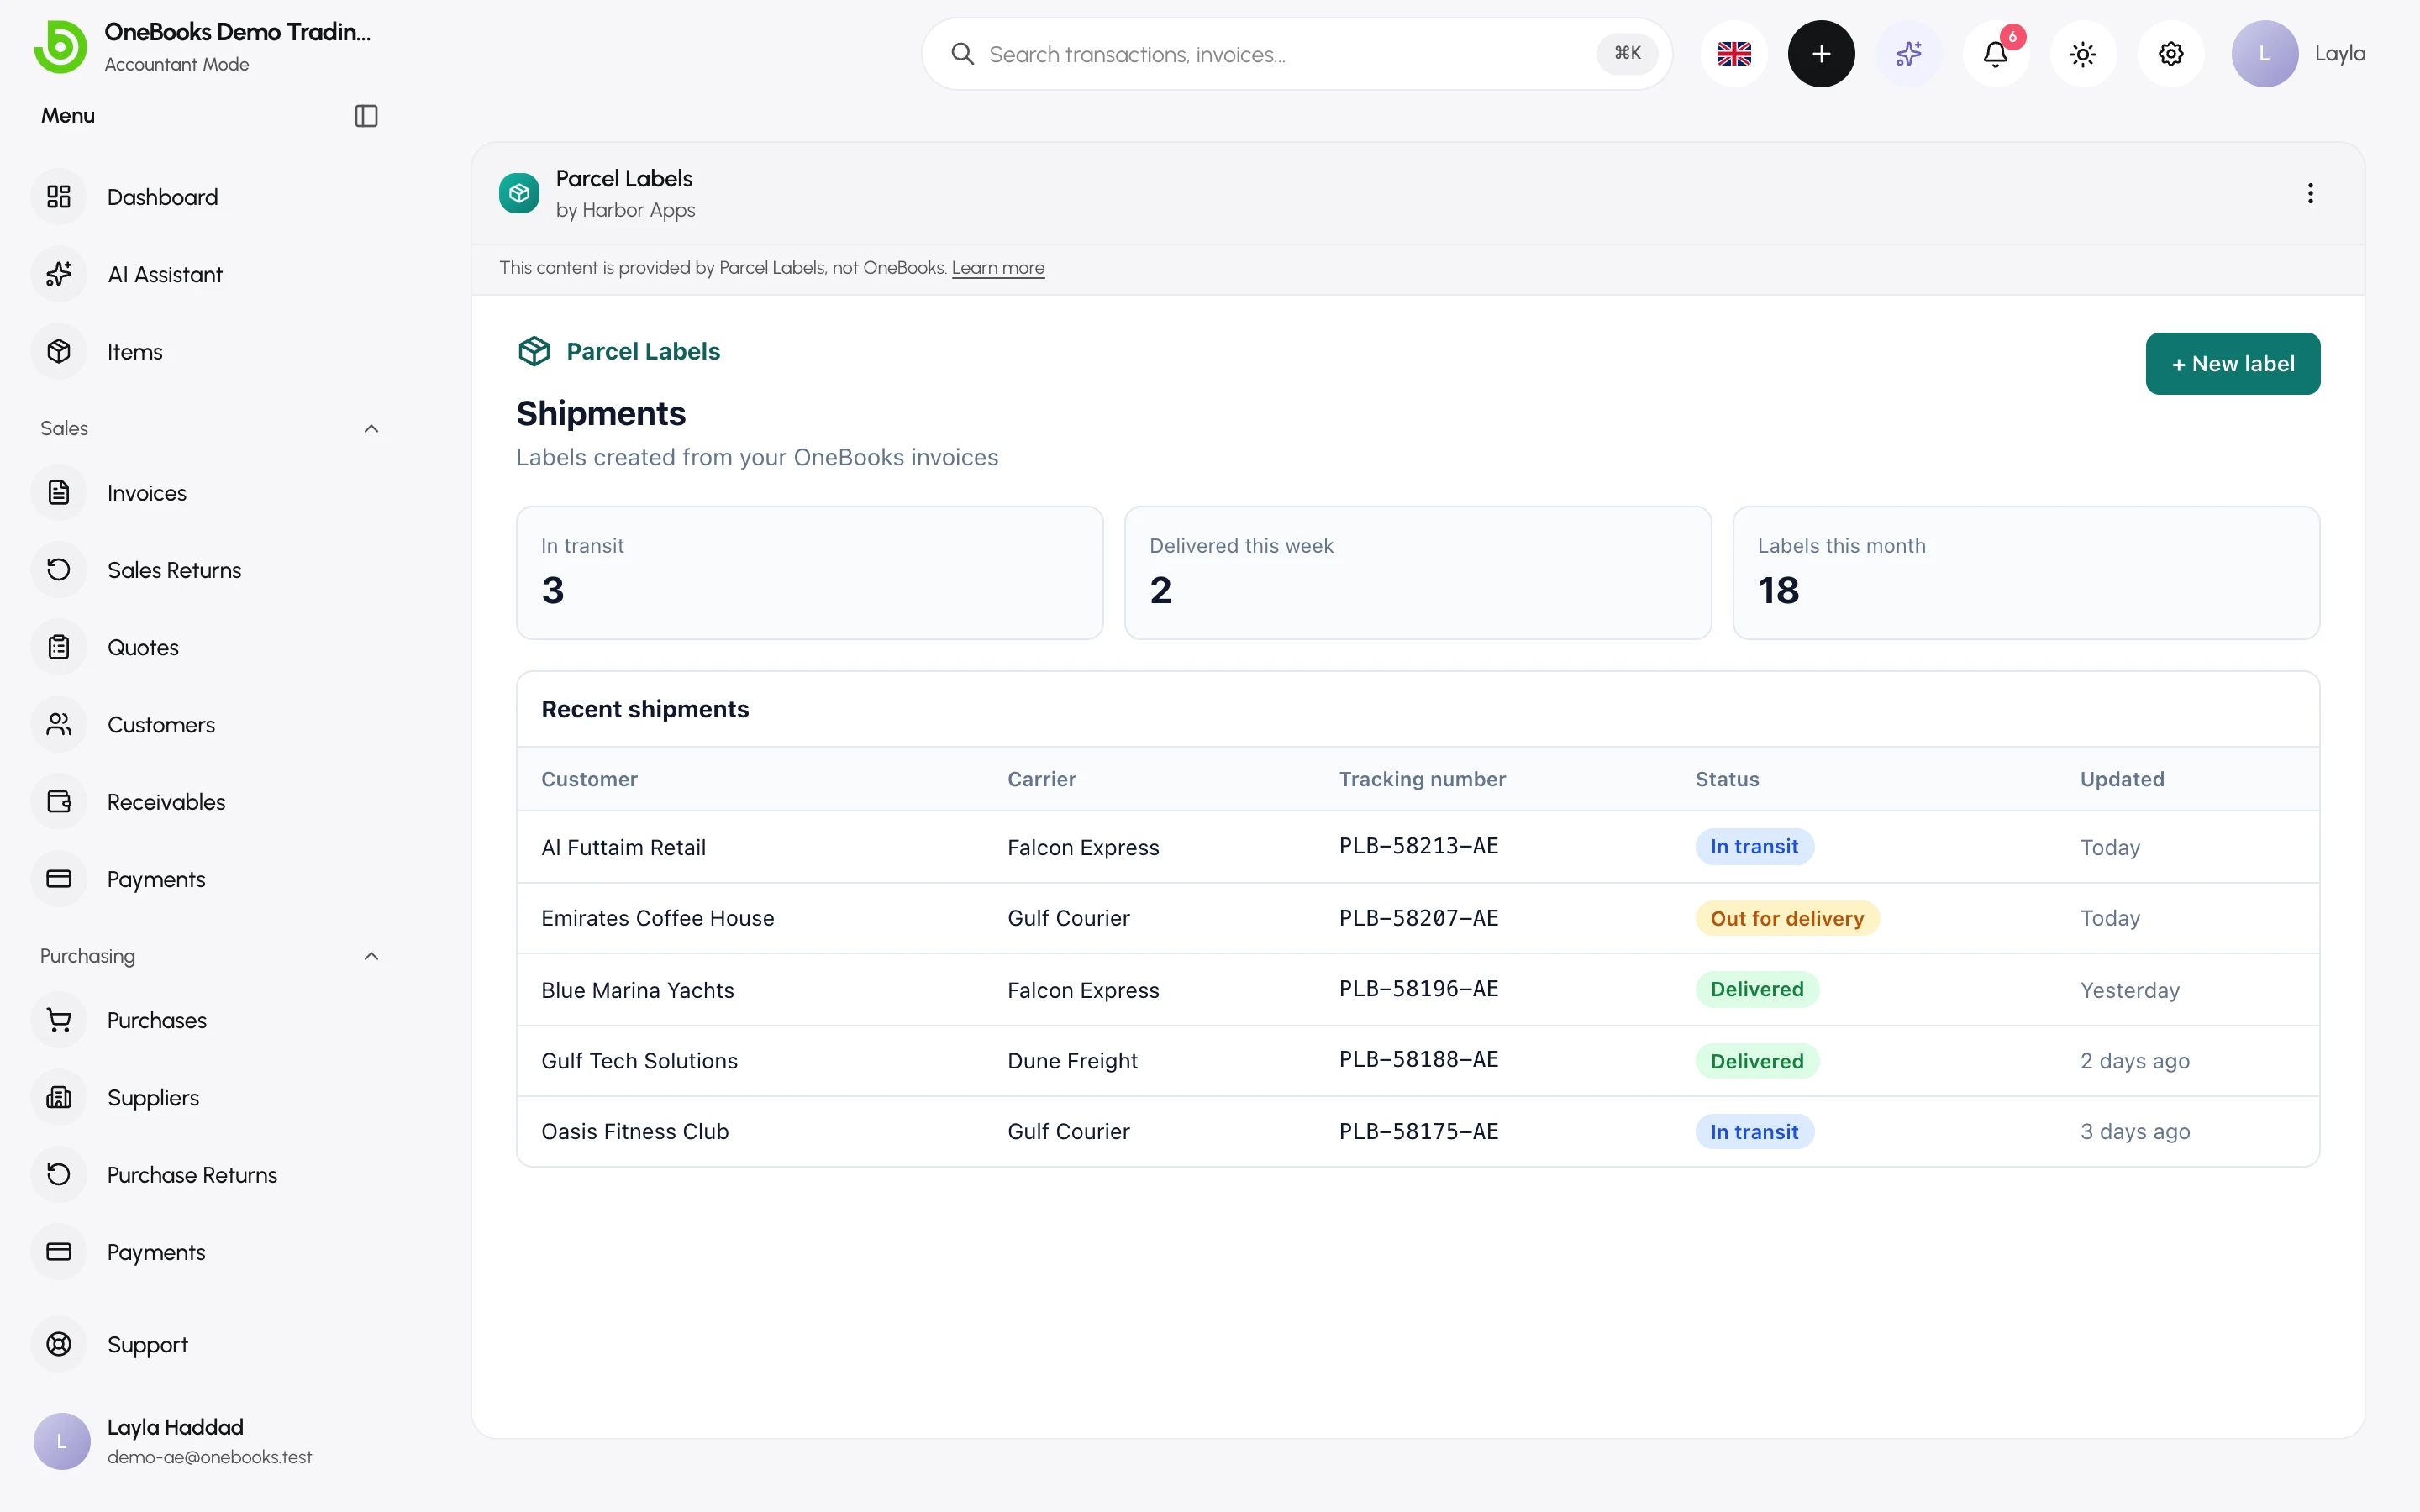
Task: Open settings gear in top bar
Action: click(x=2171, y=54)
